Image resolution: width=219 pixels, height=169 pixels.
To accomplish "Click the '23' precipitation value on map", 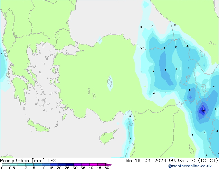I will pyautogui.click(x=203, y=111).
